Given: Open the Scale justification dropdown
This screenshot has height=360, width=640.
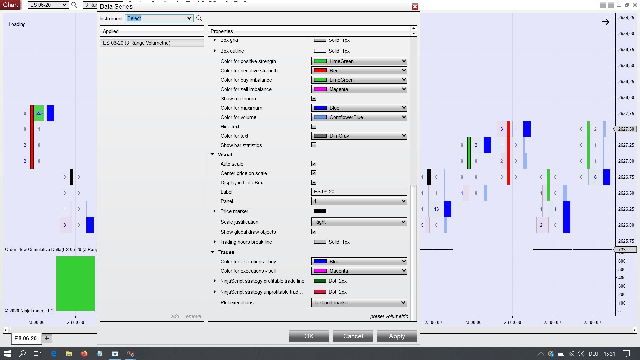Looking at the screenshot, I should [x=359, y=222].
